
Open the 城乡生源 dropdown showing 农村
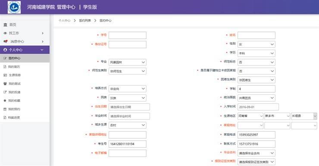coord(127,125)
